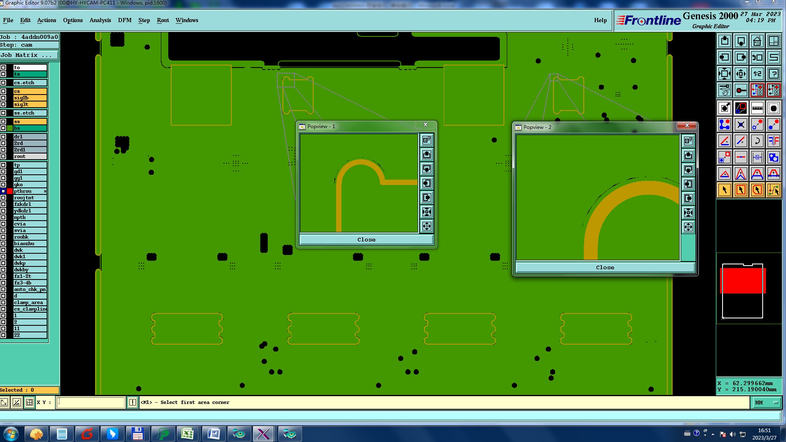Open the MM units dropdown
This screenshot has width=786, height=442.
[767, 403]
